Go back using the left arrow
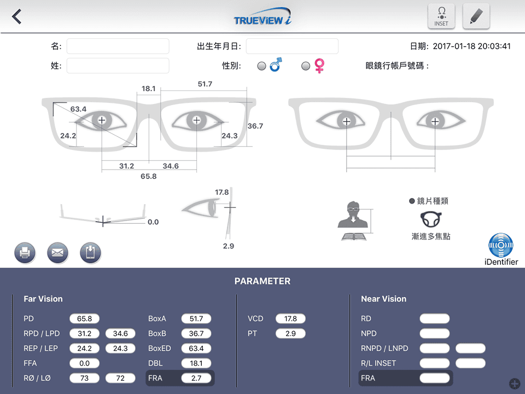The width and height of the screenshot is (525, 394). 16,16
